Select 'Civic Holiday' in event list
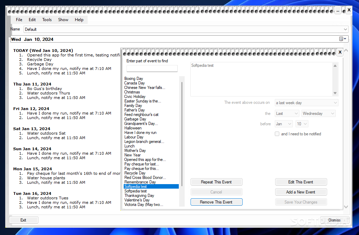 point(135,97)
